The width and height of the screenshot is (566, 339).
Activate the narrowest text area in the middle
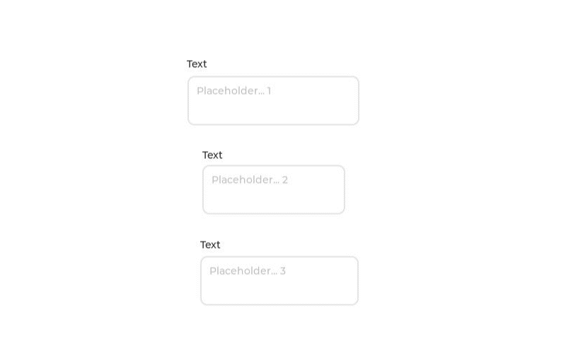(x=274, y=189)
